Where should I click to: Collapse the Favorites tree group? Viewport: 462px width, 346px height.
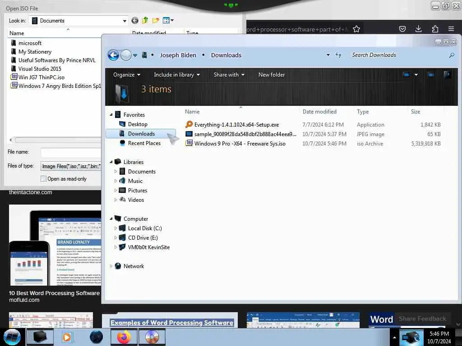click(111, 115)
